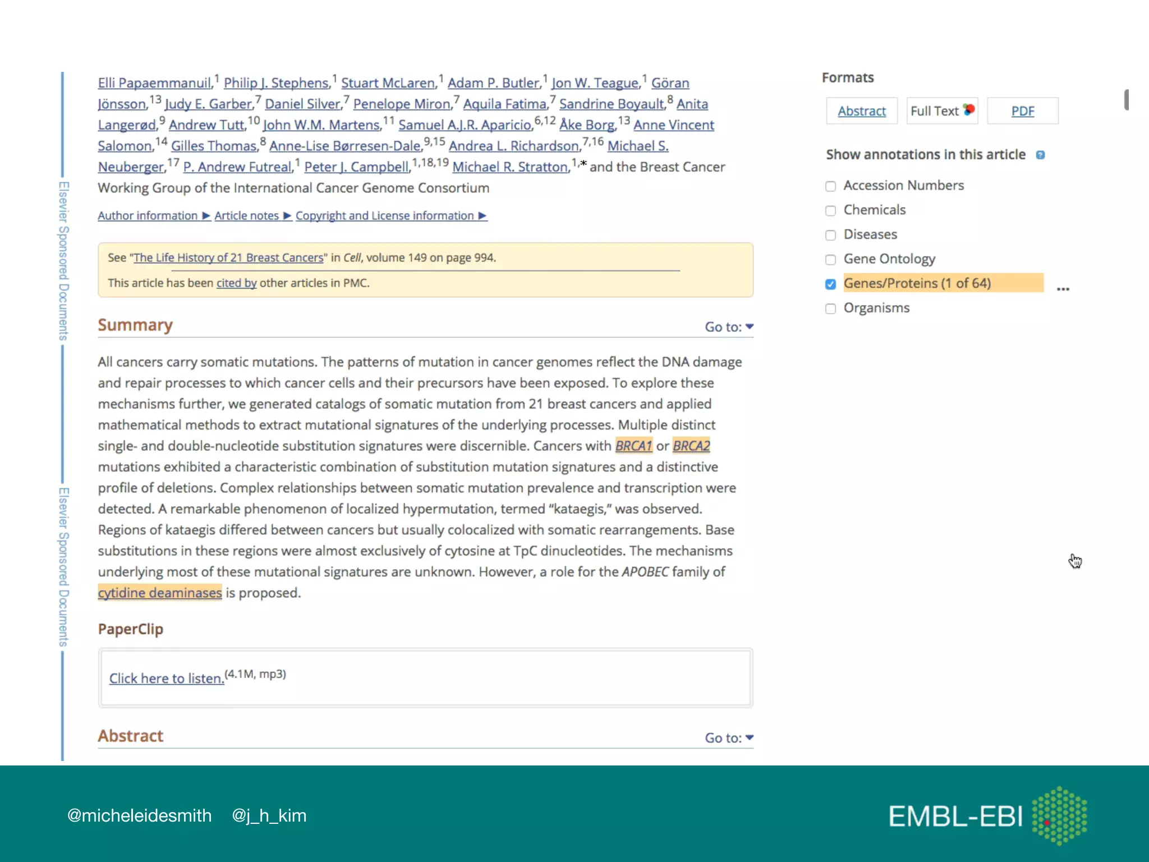Enable the Diseases annotation checkbox
Viewport: 1149px width, 862px height.
(x=830, y=235)
